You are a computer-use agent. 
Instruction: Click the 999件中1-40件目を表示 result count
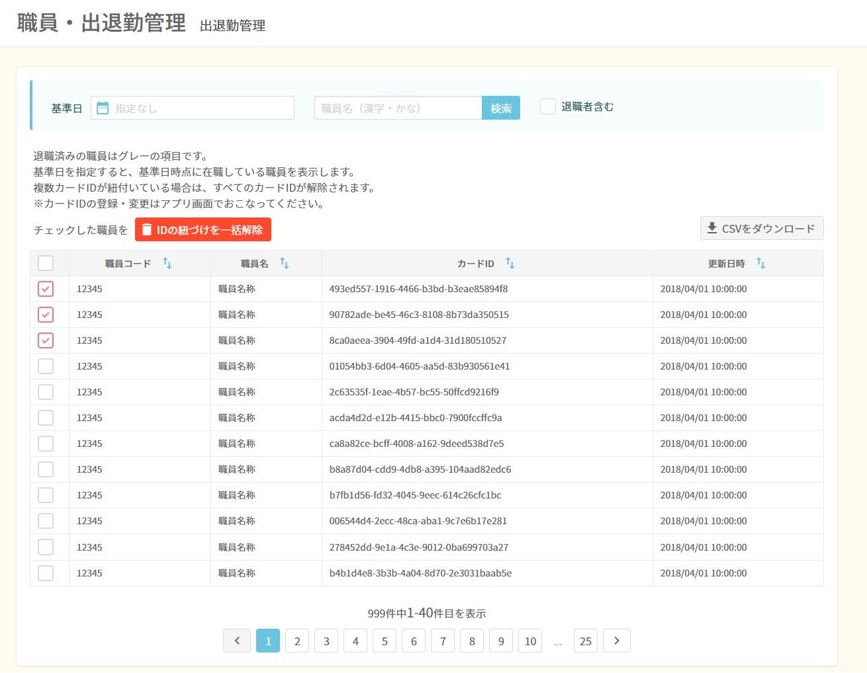427,613
